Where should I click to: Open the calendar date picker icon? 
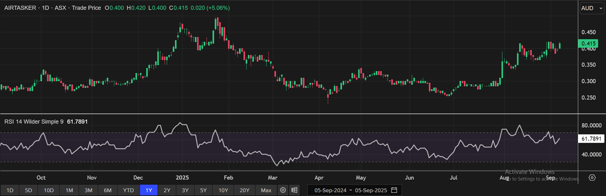pyautogui.click(x=394, y=190)
